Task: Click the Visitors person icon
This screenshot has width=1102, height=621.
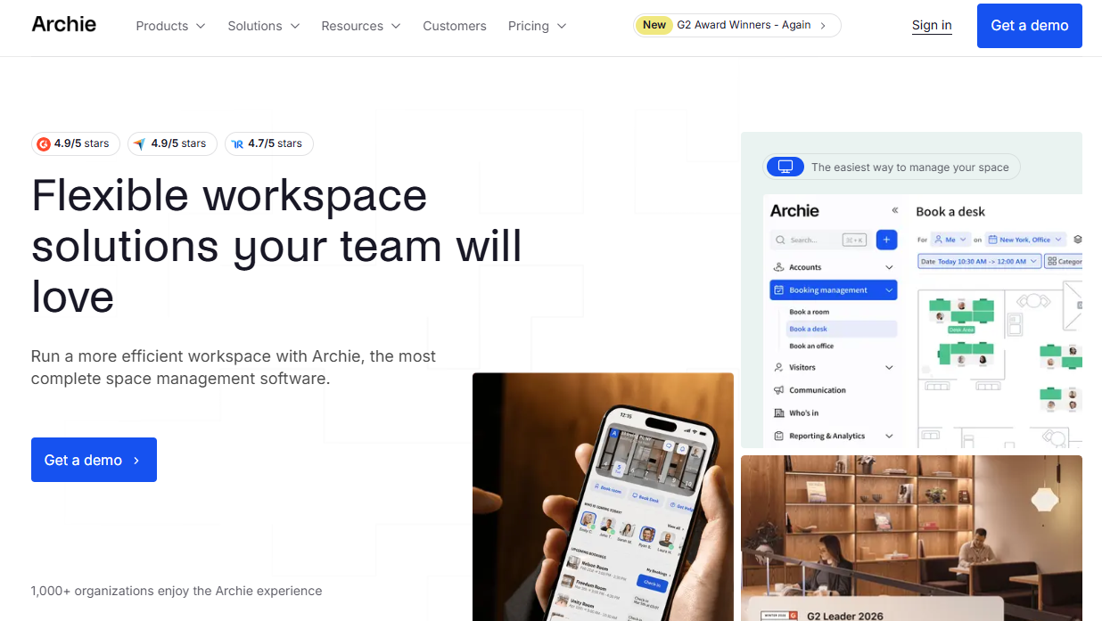Action: coord(779,367)
